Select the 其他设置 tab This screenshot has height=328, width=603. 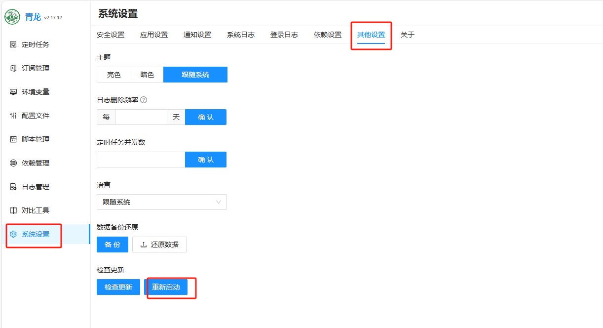pos(371,35)
